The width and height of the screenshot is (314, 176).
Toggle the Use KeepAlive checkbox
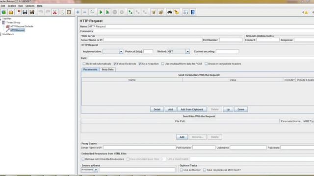[x=140, y=64]
